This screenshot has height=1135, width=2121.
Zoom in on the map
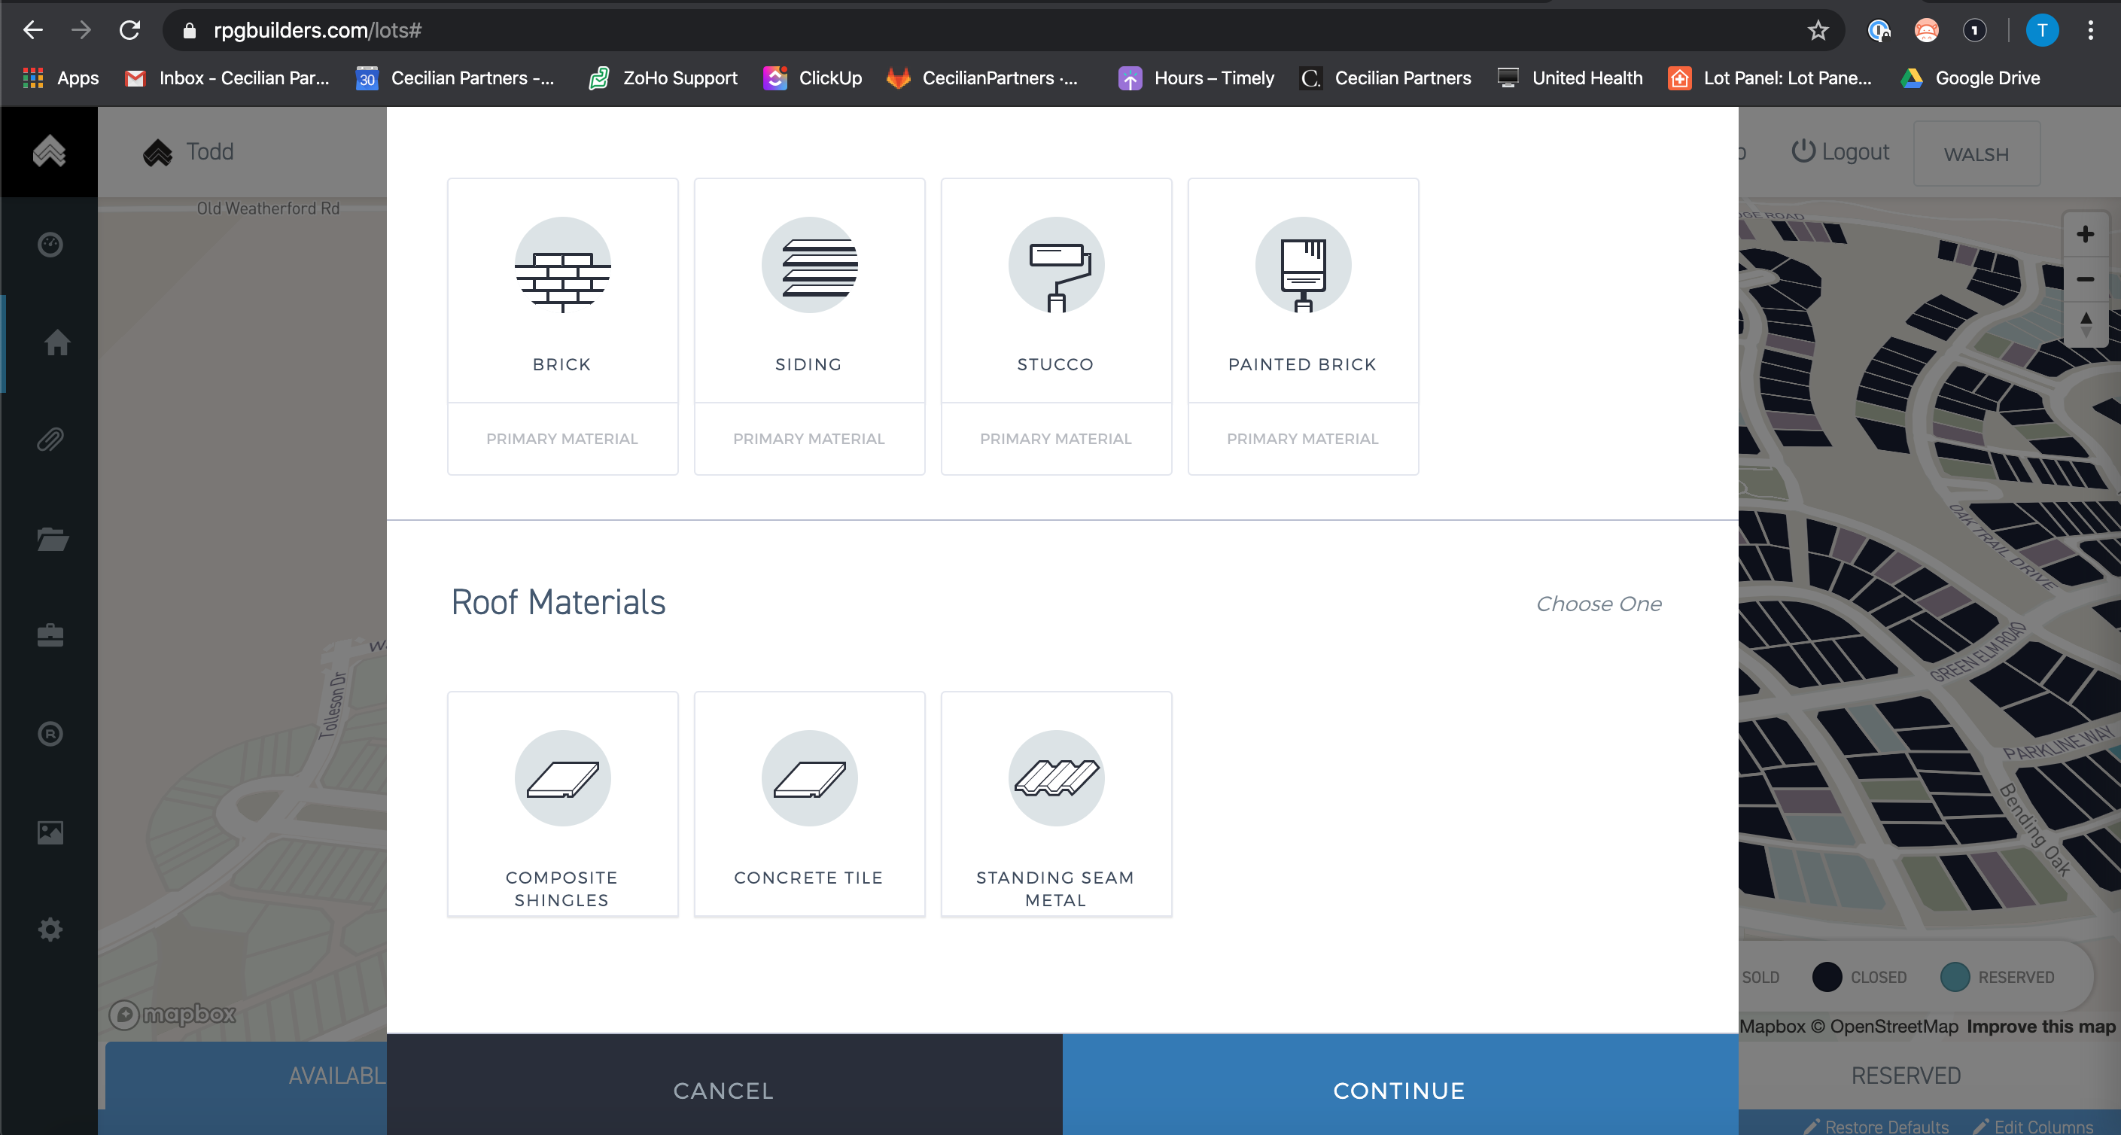[x=2084, y=235]
